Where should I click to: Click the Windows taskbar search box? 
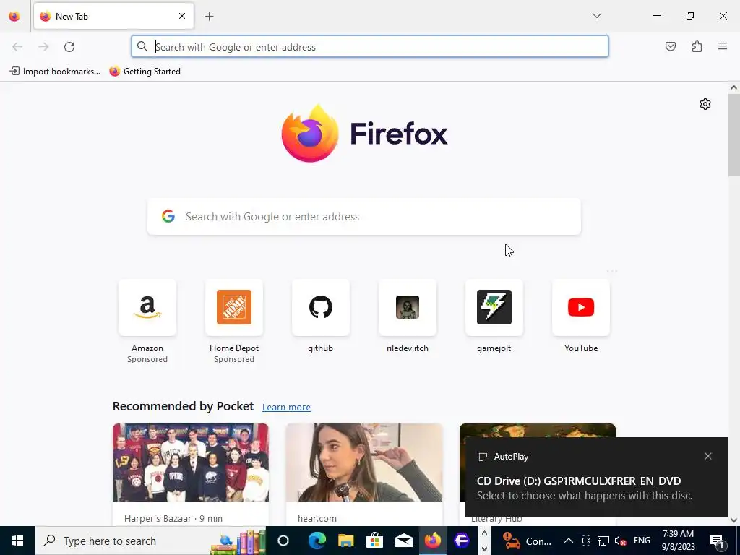(150, 541)
